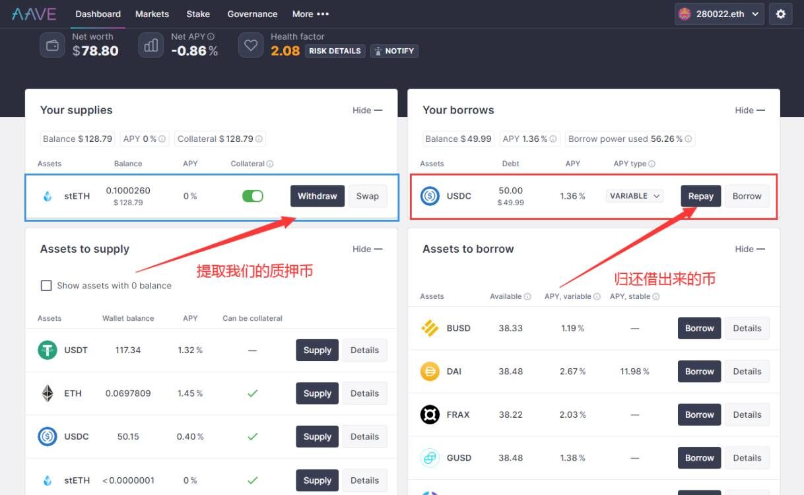Click the DAI token icon

pyautogui.click(x=430, y=372)
